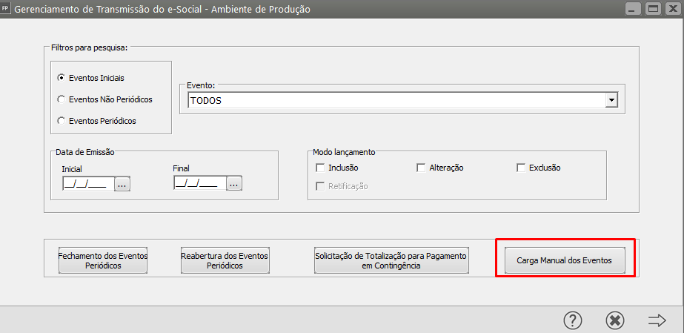Click the right arrow to proceed
Image resolution: width=684 pixels, height=333 pixels.
pos(657,320)
